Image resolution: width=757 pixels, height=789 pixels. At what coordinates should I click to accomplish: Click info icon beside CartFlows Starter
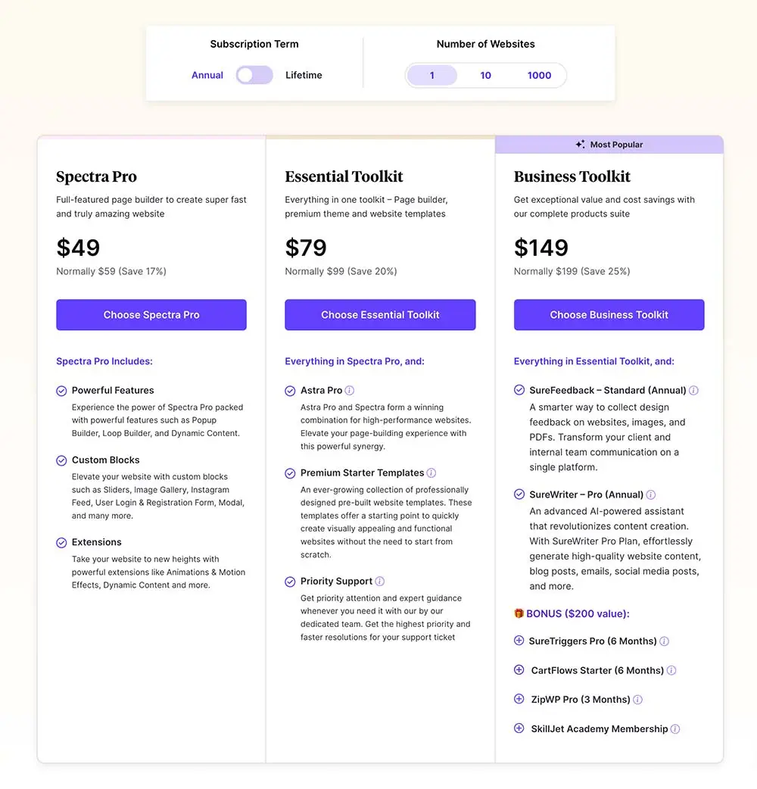(x=671, y=670)
